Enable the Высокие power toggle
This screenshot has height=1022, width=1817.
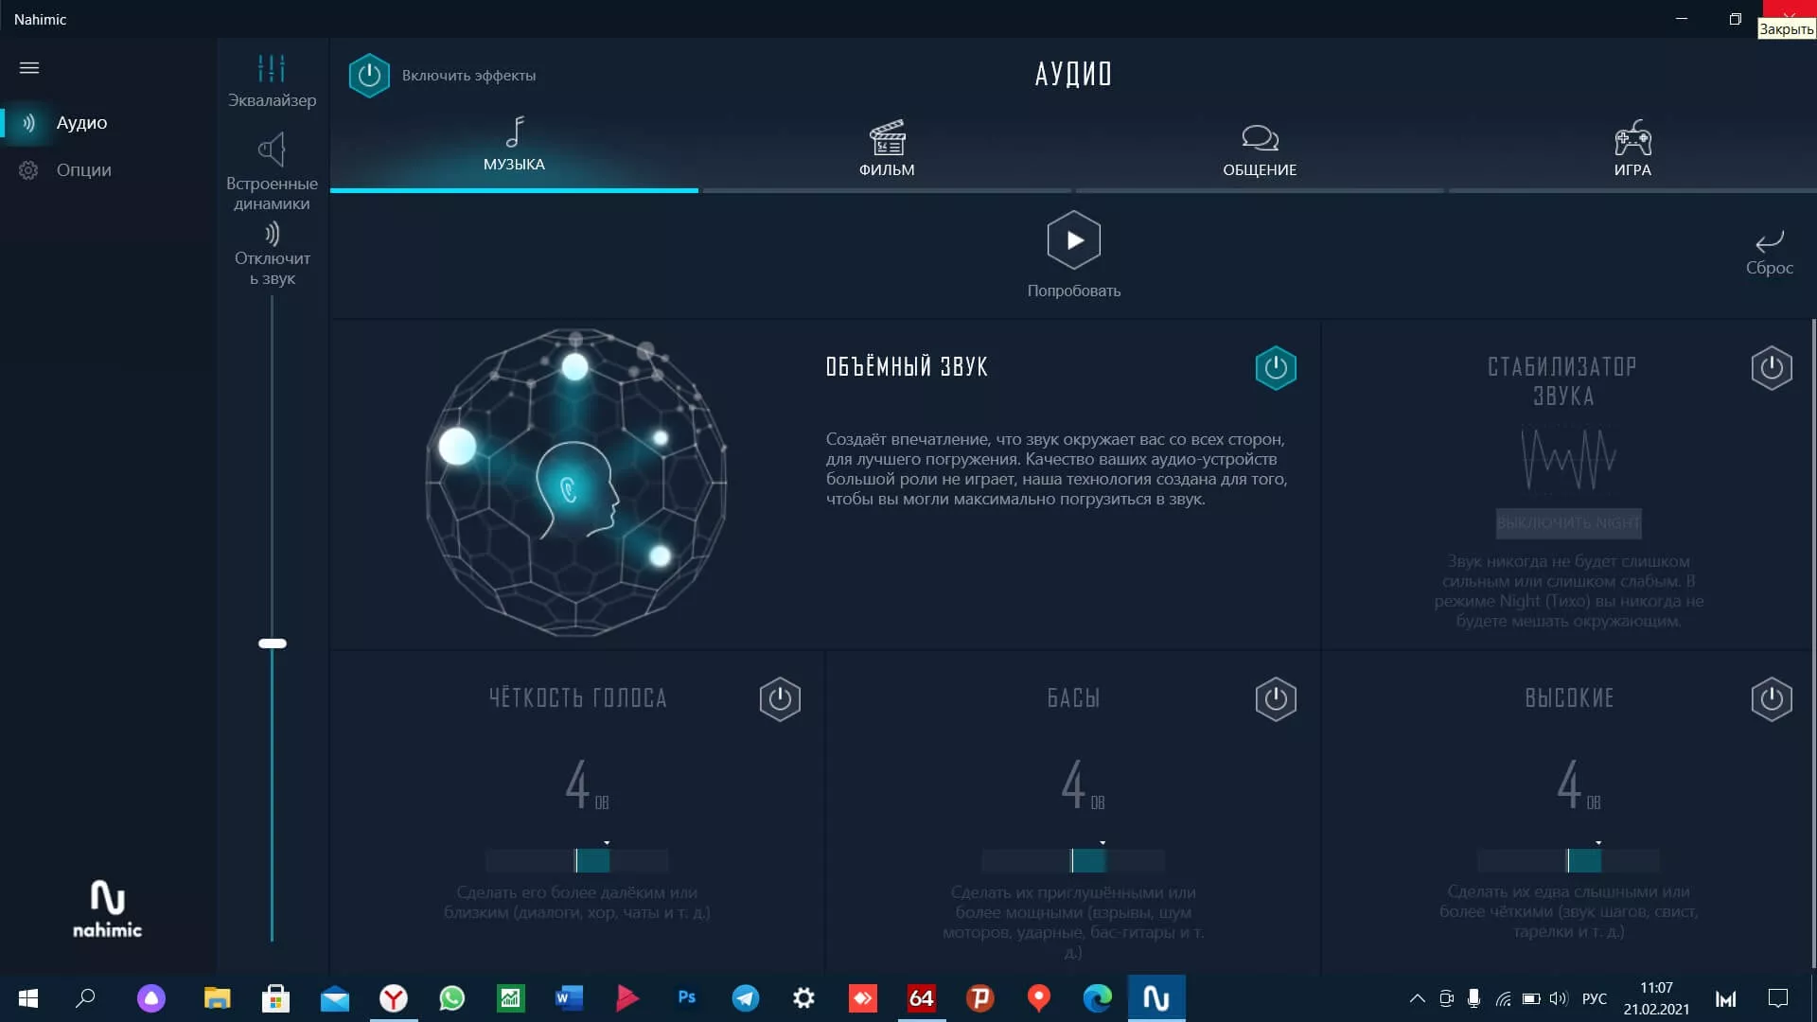[1771, 699]
